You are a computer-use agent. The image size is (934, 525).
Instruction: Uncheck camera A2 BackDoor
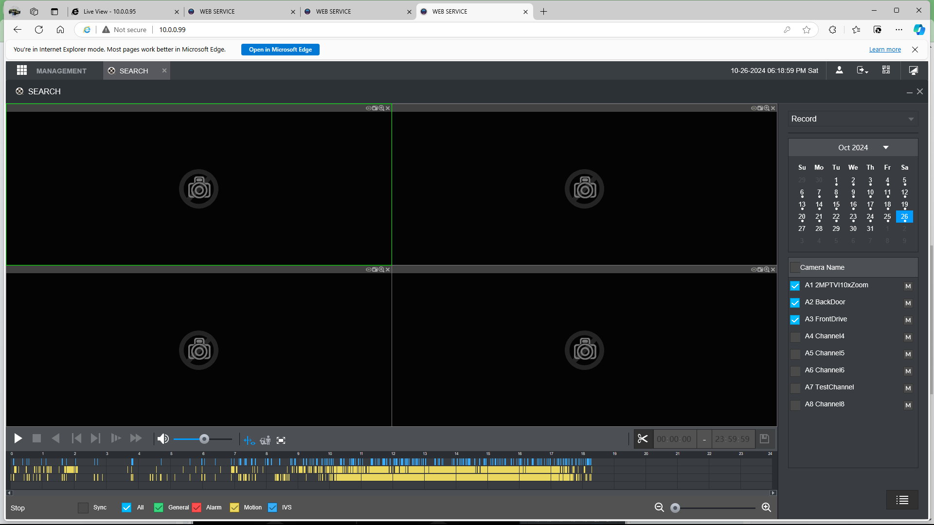pyautogui.click(x=795, y=303)
